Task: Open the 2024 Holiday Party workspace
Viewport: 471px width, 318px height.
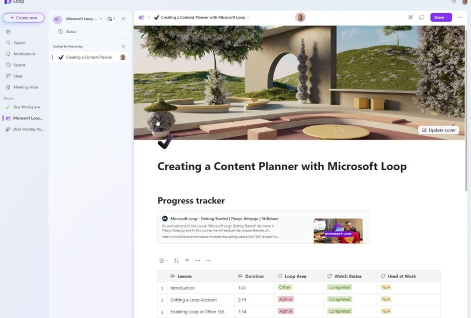Action: tap(28, 130)
